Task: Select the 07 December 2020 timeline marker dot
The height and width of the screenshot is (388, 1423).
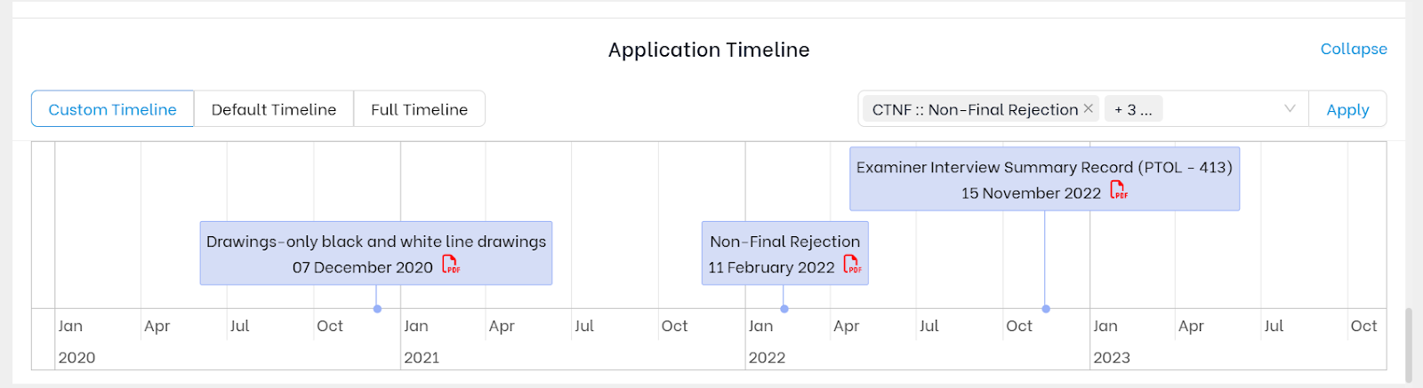Action: coord(378,309)
